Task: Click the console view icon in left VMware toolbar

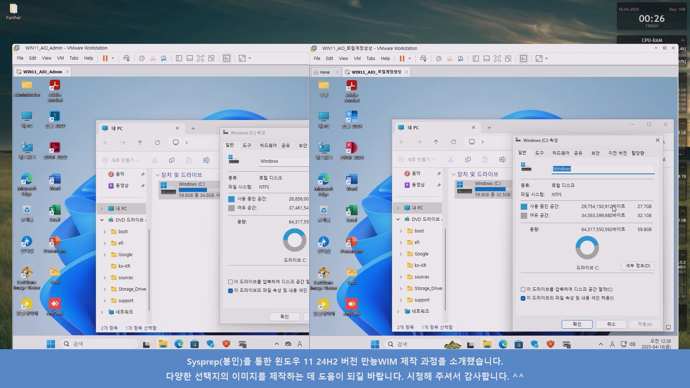Action: [227, 58]
